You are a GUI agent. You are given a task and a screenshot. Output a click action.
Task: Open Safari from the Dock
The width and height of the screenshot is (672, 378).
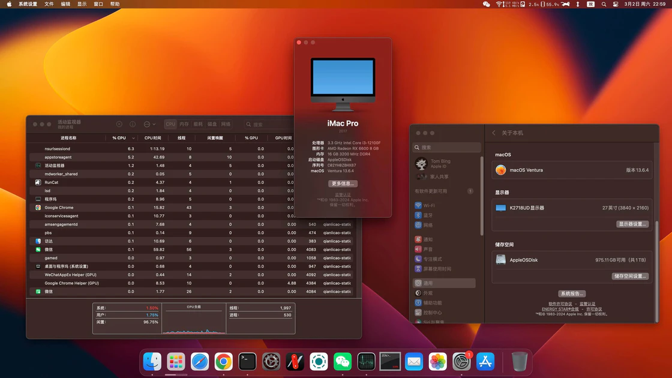pos(200,362)
